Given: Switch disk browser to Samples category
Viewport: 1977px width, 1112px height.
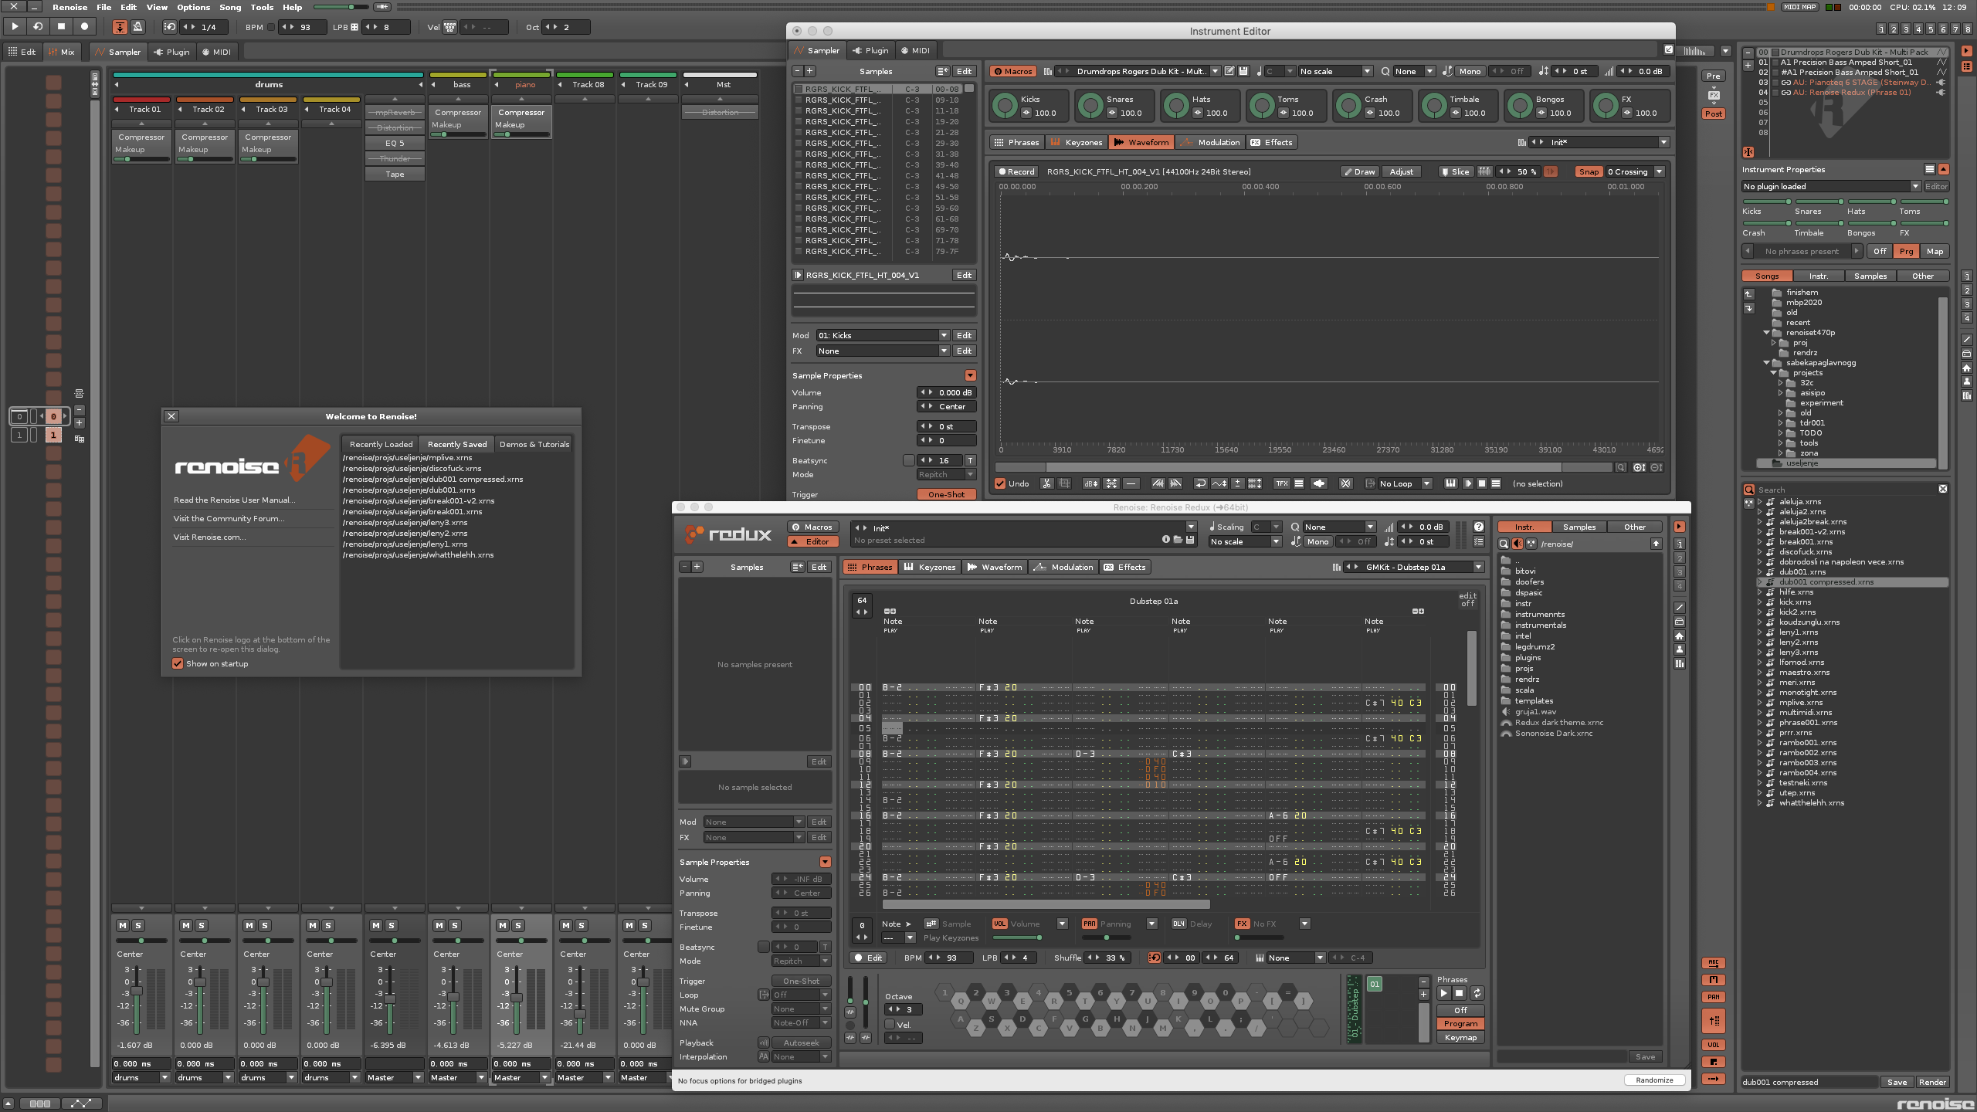Looking at the screenshot, I should click(1870, 276).
